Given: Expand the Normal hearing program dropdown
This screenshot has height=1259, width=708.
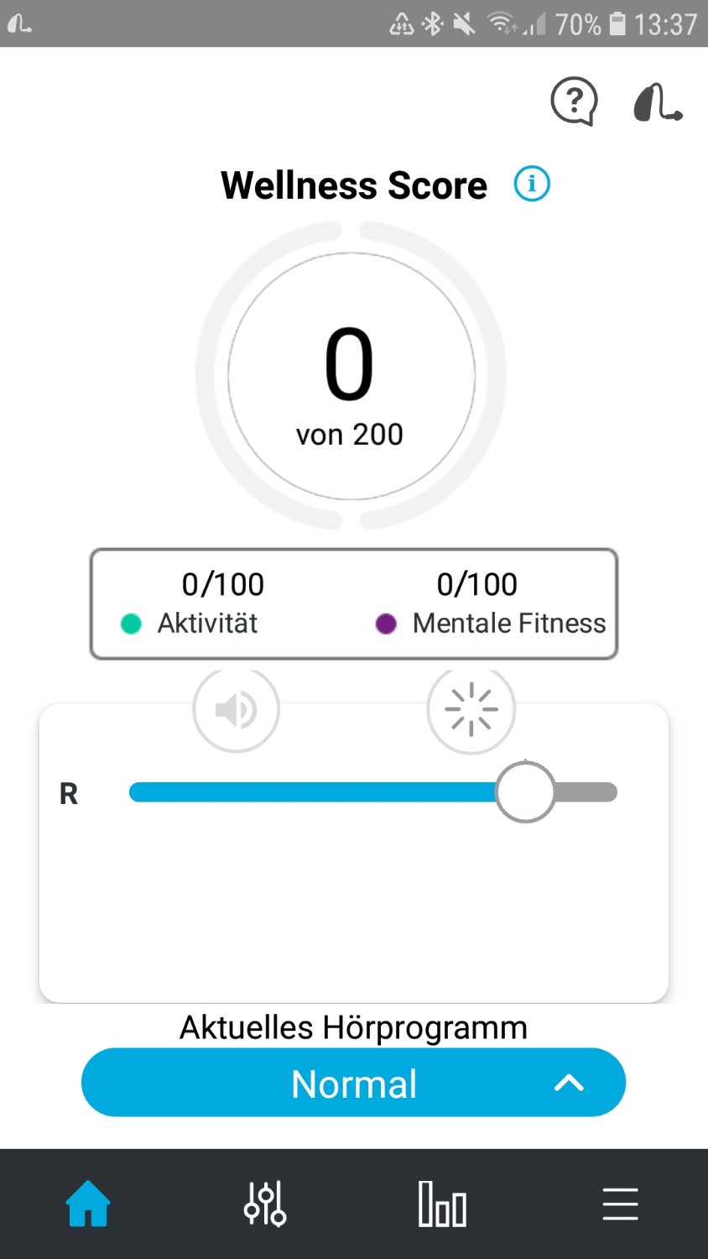Looking at the screenshot, I should (353, 1083).
